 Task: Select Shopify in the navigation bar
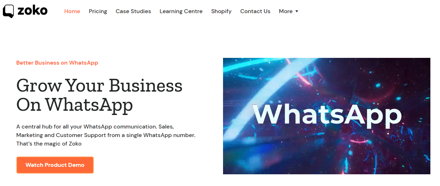coord(221,11)
